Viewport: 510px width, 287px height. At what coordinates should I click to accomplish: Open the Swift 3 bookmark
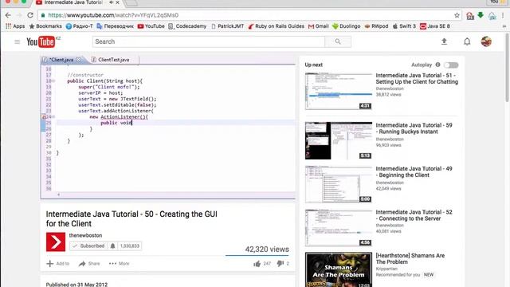click(x=404, y=26)
